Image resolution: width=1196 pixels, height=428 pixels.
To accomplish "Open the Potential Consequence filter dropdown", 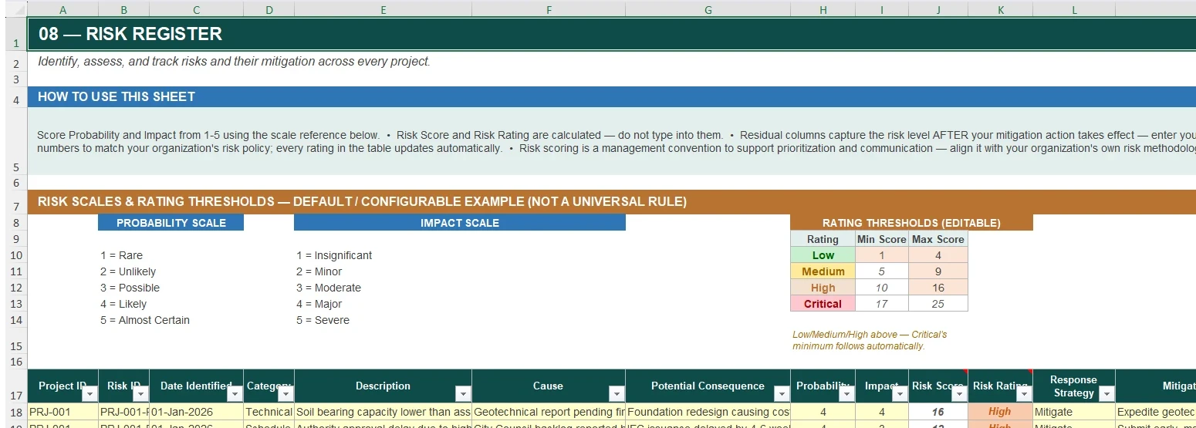I will click(782, 394).
